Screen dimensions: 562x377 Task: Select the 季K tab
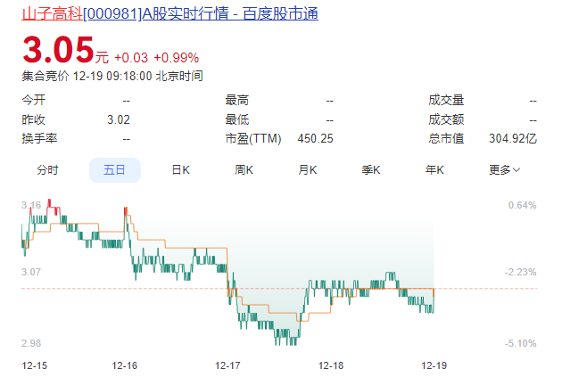pyautogui.click(x=371, y=170)
